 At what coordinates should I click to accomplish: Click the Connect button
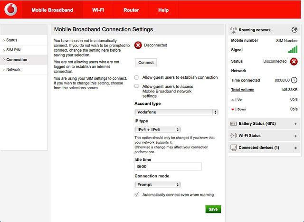coord(146,63)
